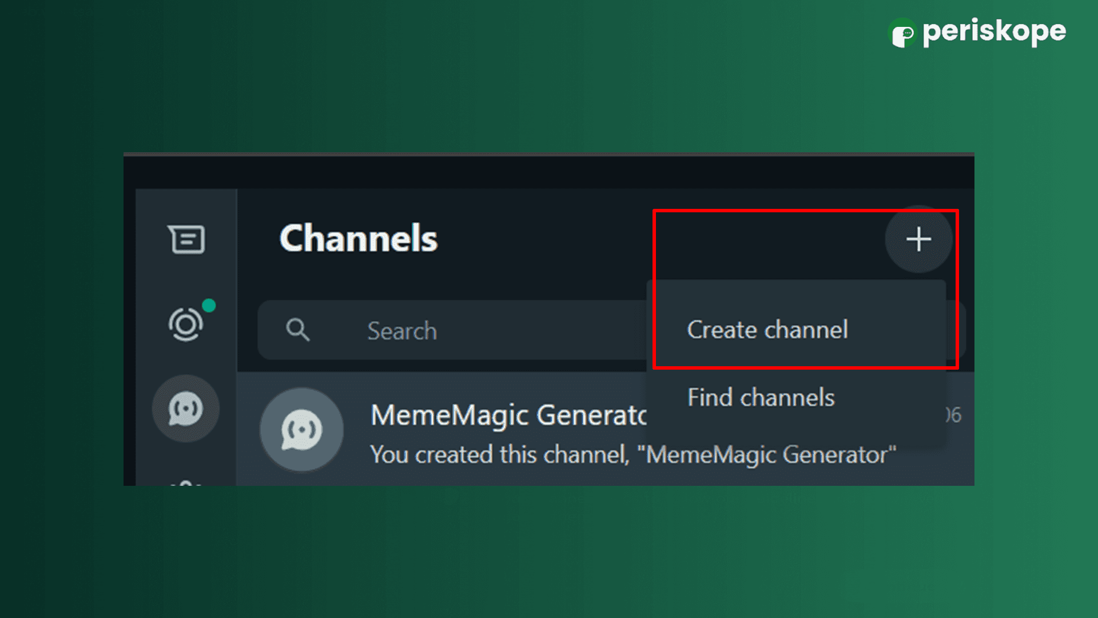Choose Find channels from the menu

point(761,398)
